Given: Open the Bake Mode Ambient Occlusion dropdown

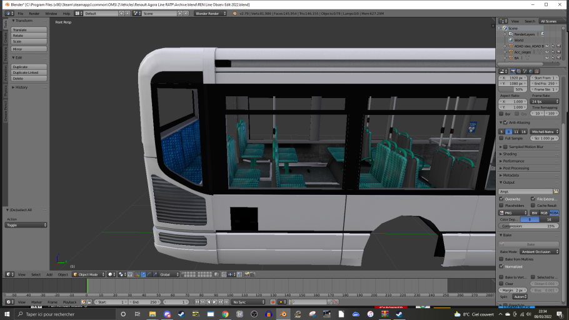Looking at the screenshot, I should click(x=539, y=252).
